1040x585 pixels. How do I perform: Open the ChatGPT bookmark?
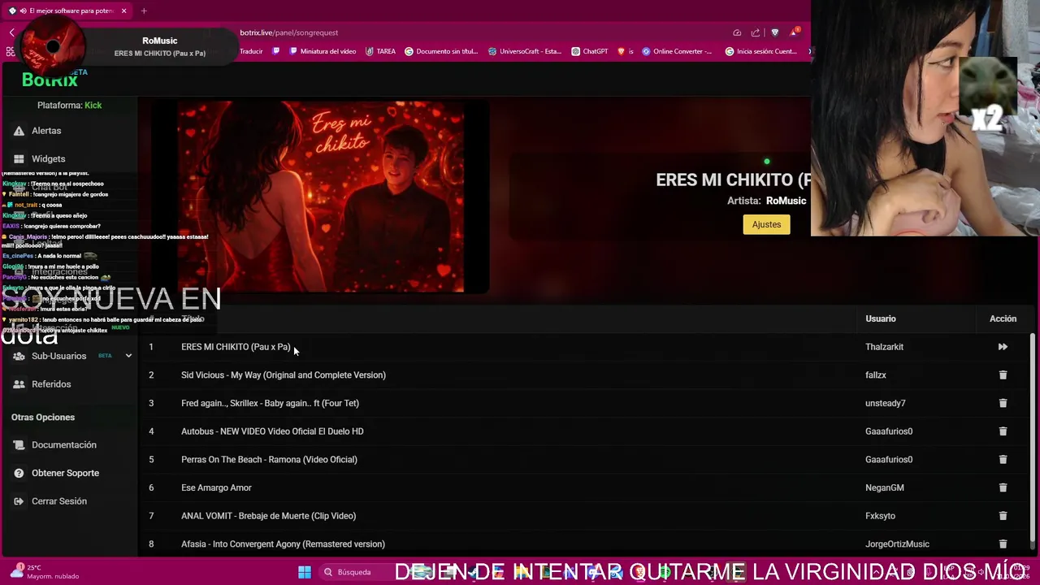point(590,51)
